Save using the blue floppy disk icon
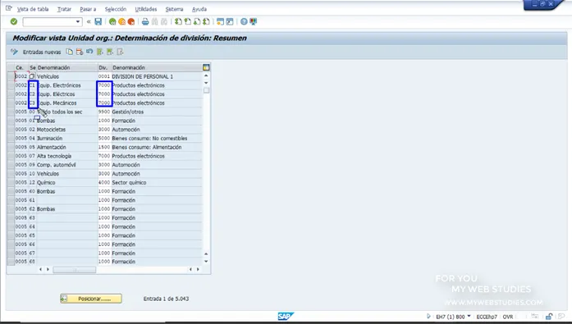 98,22
